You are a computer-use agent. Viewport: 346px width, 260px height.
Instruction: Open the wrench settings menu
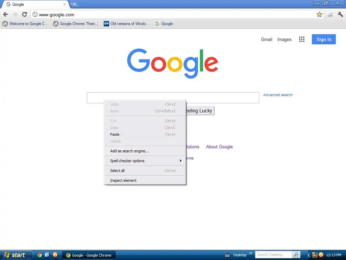(340, 15)
